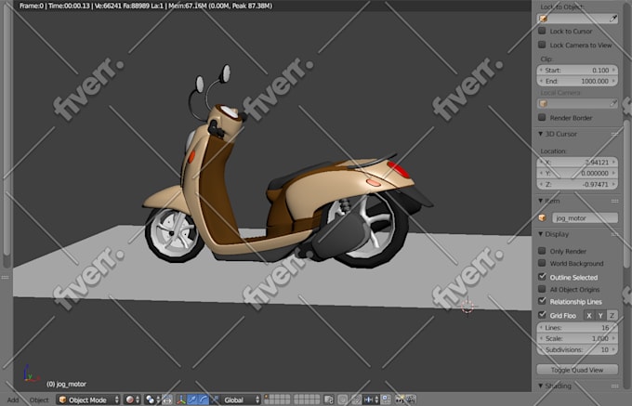Select the scale manipulator icon
Image resolution: width=632 pixels, height=406 pixels.
coord(215,399)
